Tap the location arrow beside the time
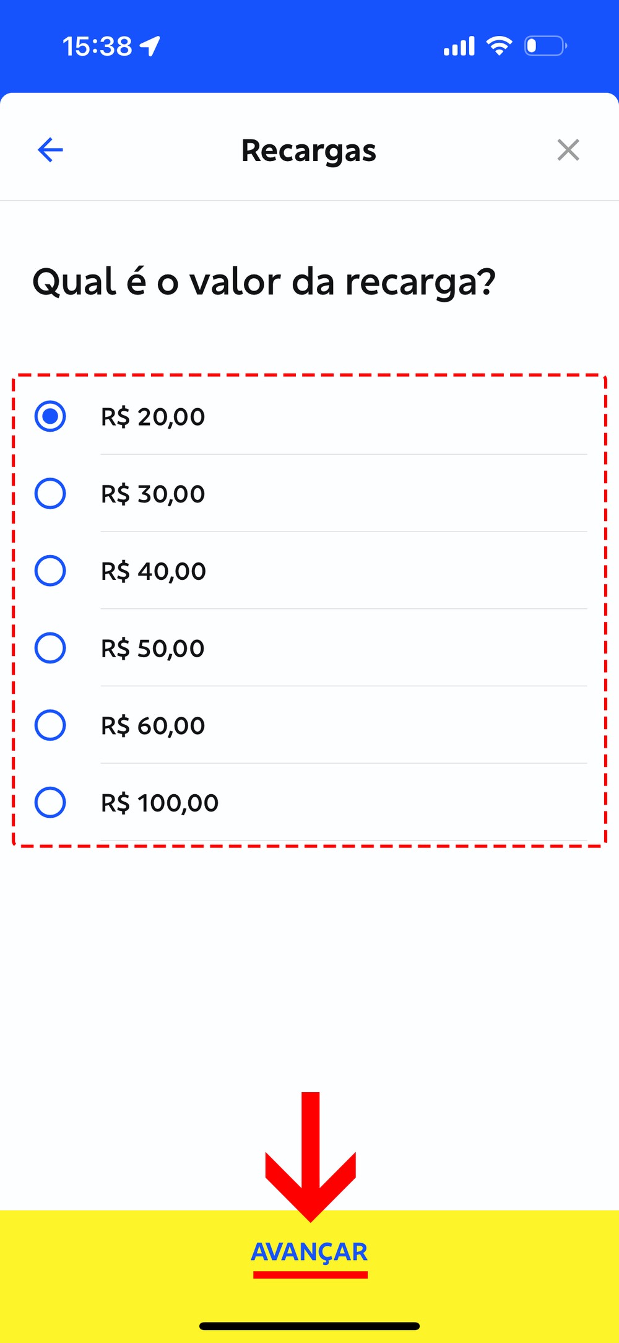 150,46
